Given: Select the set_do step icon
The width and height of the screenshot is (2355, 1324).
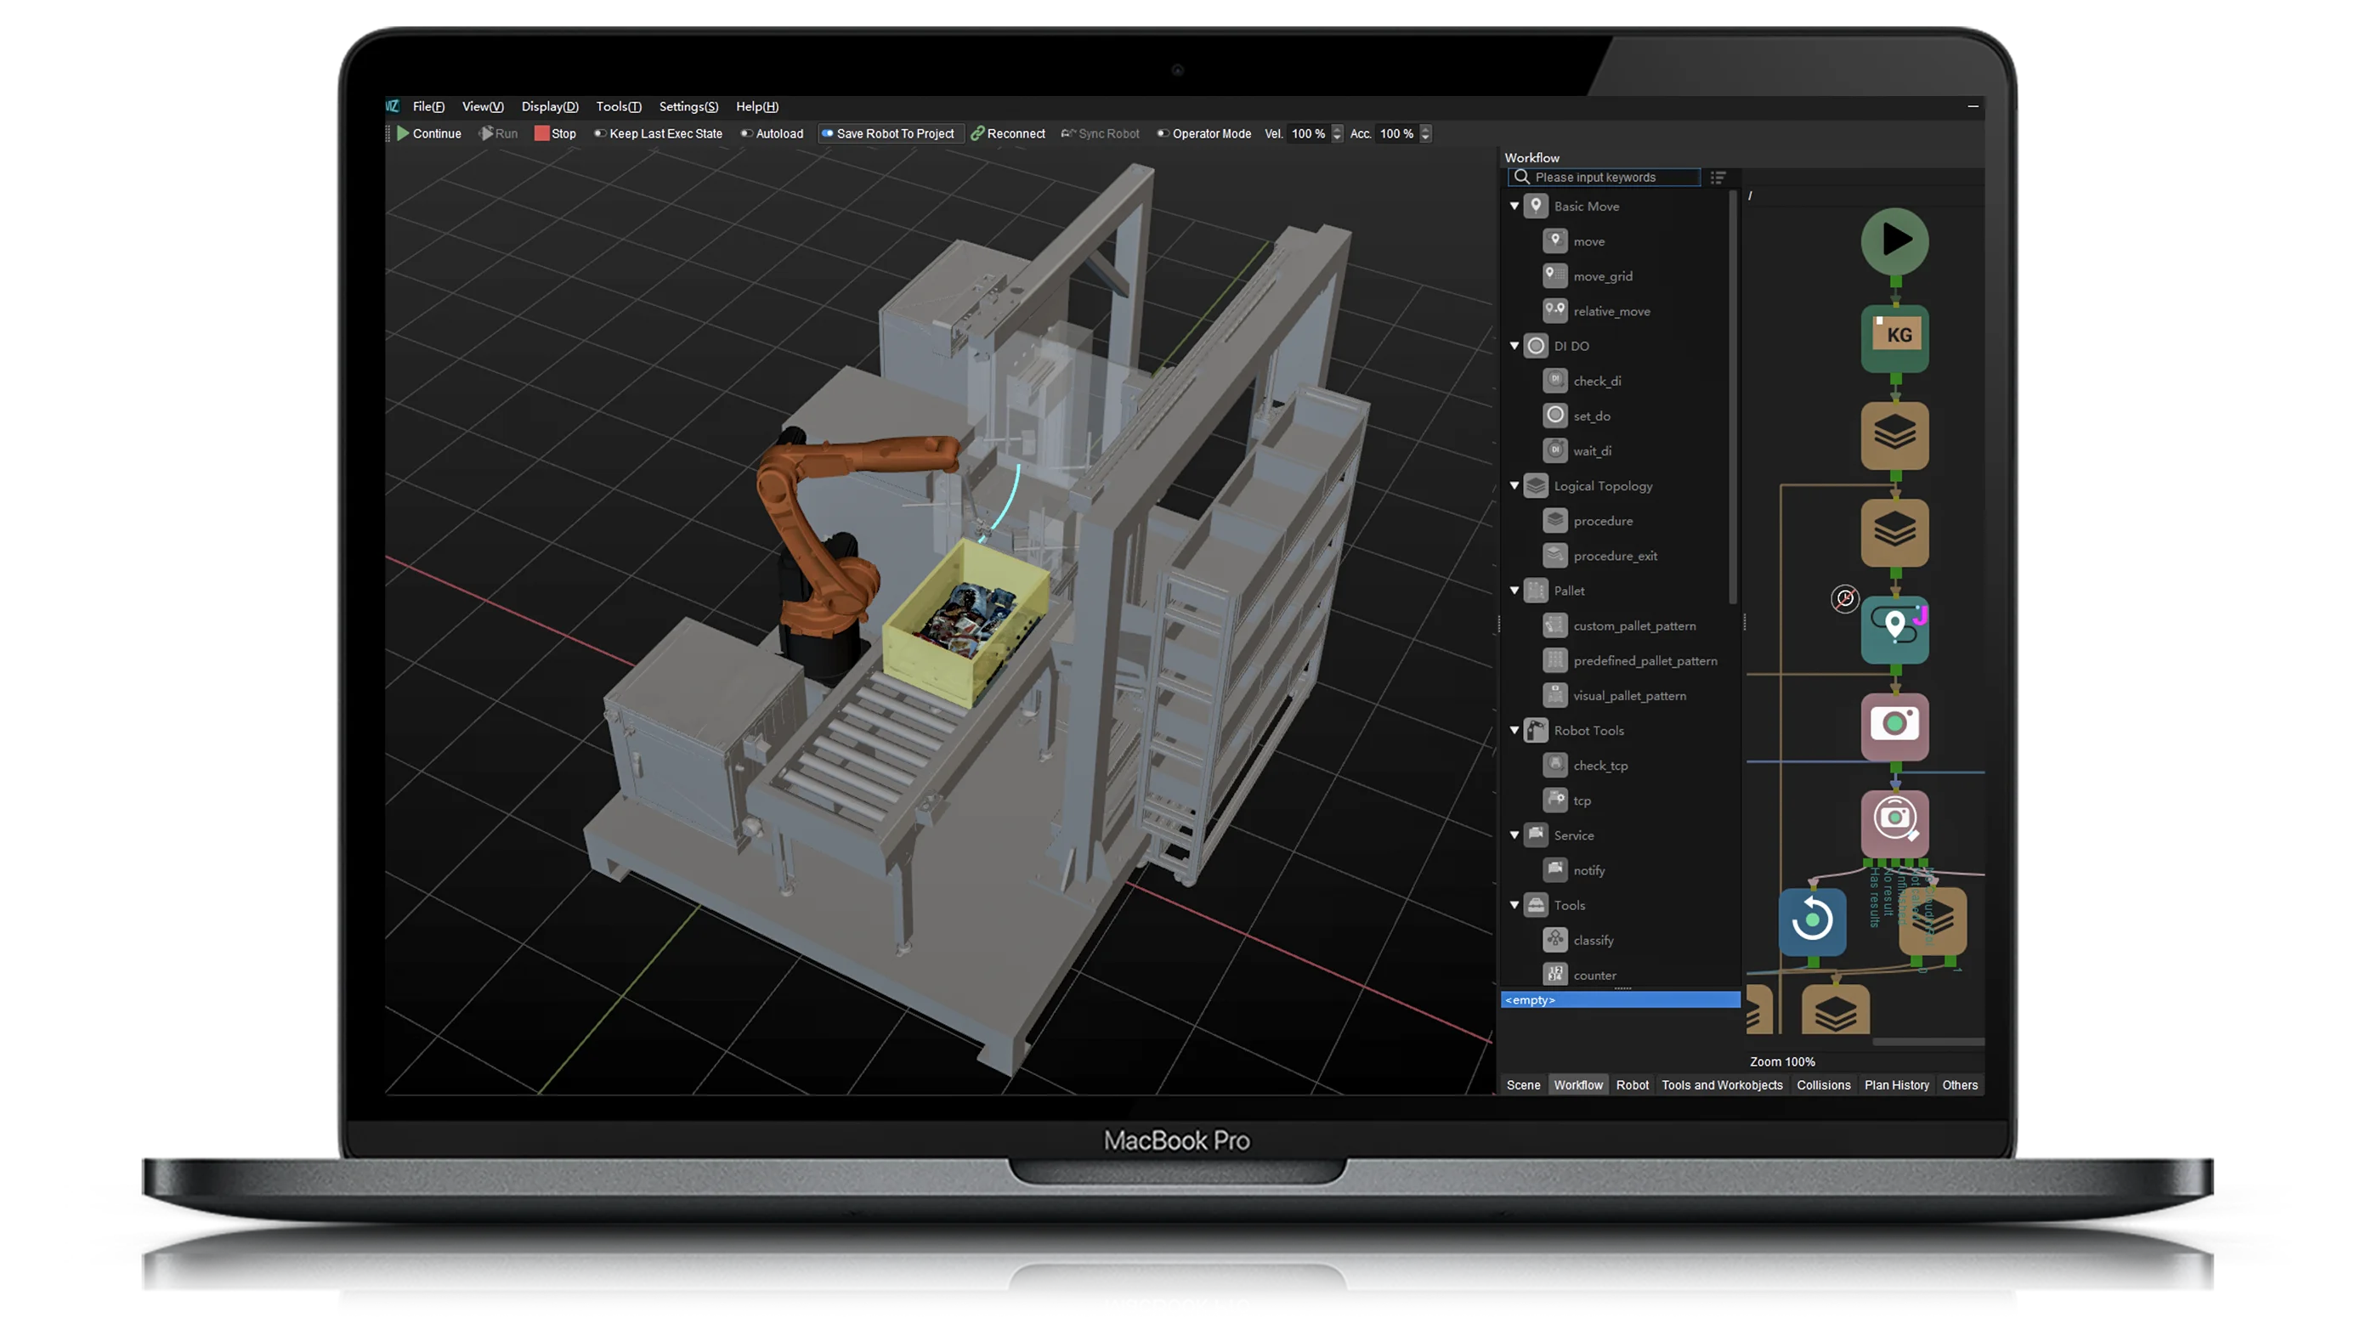Looking at the screenshot, I should pyautogui.click(x=1555, y=415).
